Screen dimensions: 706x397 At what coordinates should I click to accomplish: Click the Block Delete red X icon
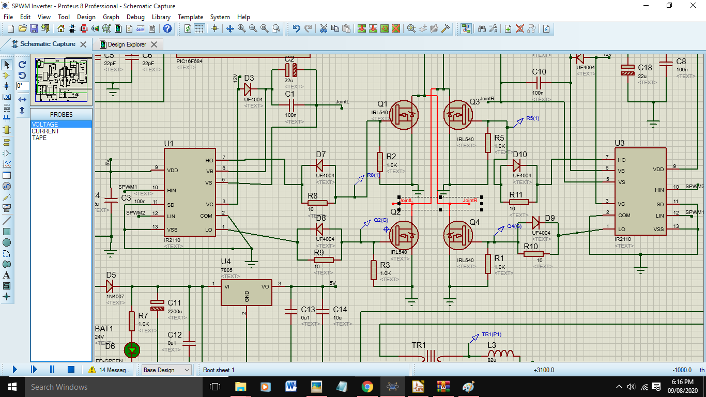(x=396, y=28)
